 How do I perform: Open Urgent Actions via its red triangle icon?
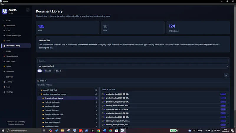click(x=4, y=56)
